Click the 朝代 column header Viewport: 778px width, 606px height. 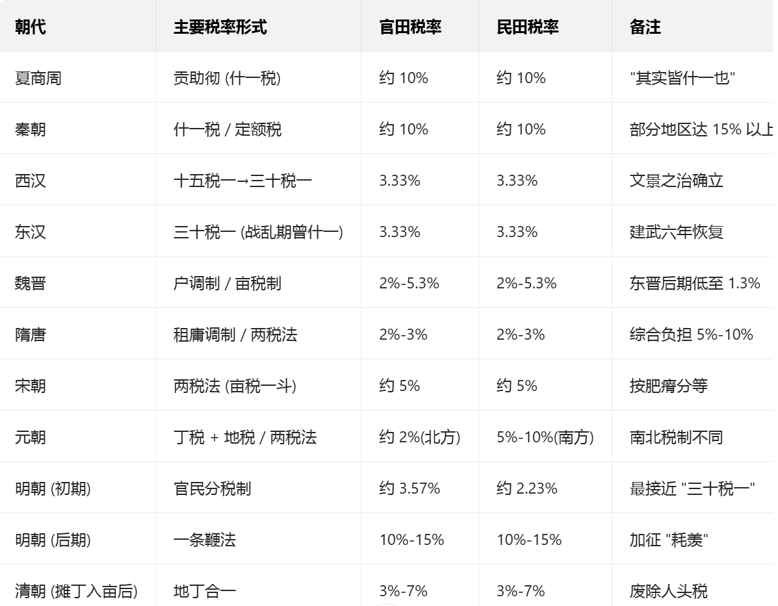pos(31,27)
